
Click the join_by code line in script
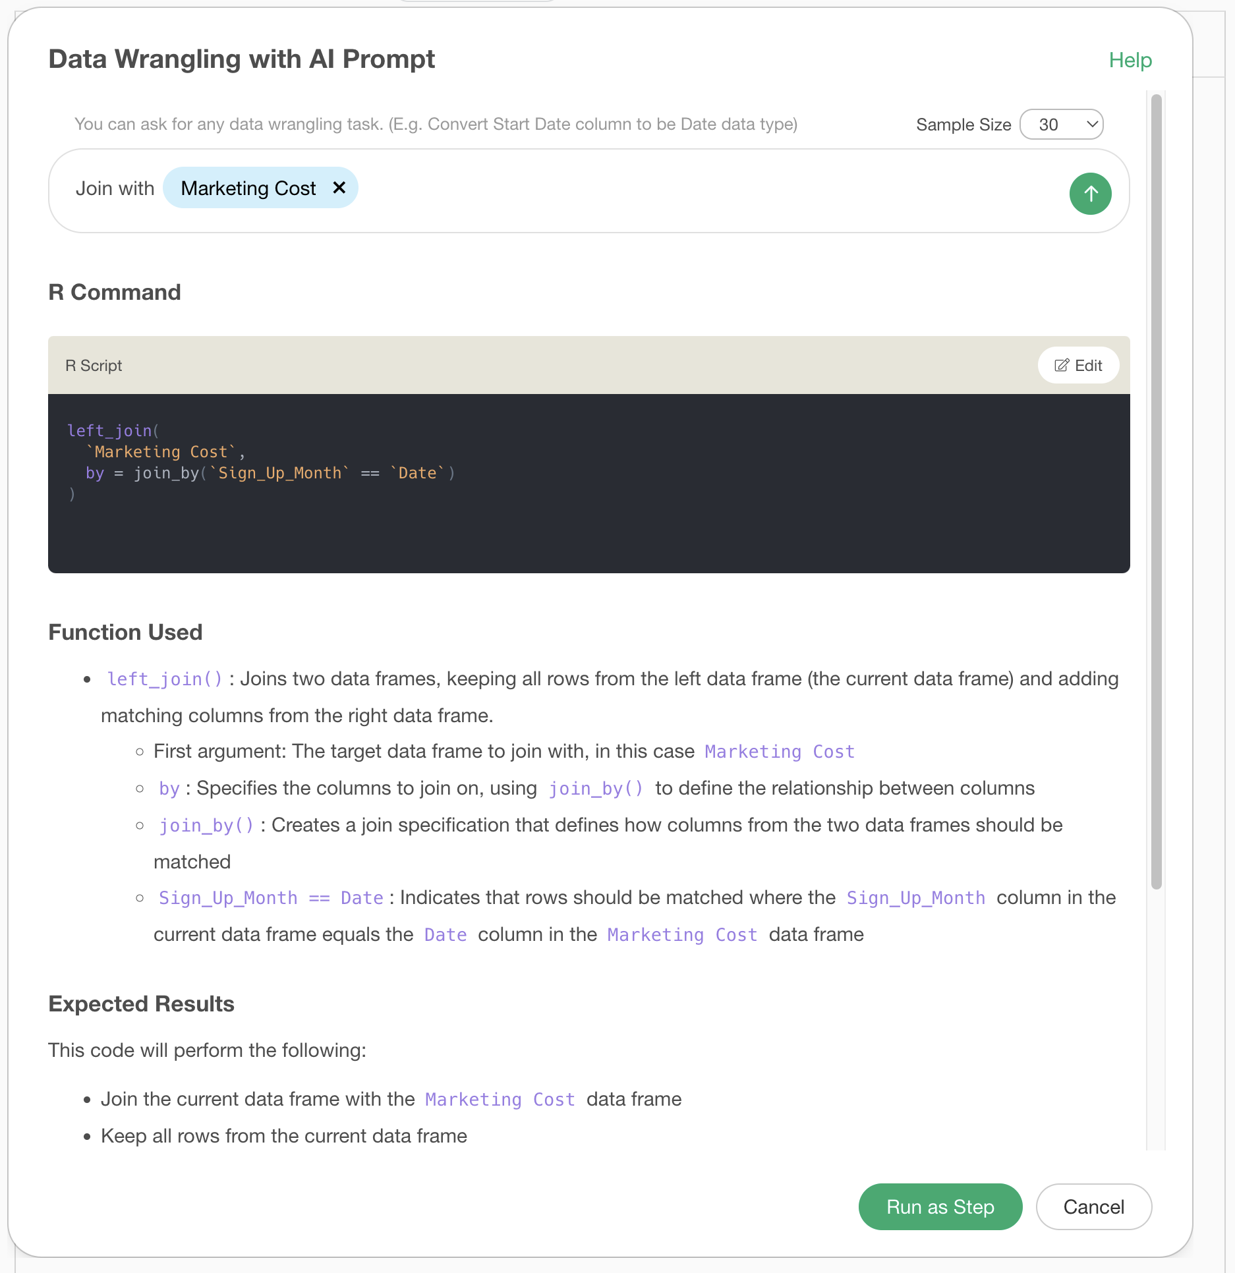[270, 473]
